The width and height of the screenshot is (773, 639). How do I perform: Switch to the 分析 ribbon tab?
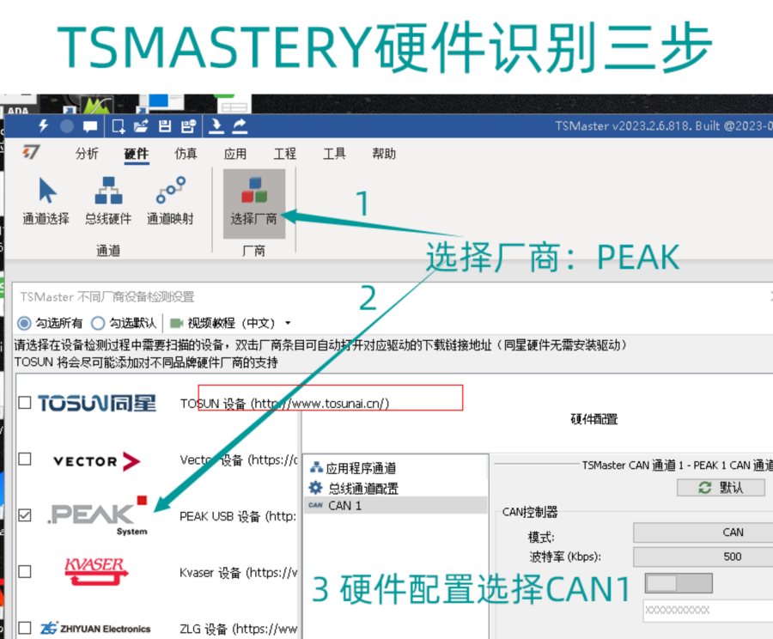87,154
